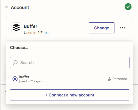Click the plus sign before Connect
This screenshot has height=110, width=138.
pyautogui.click(x=46, y=95)
